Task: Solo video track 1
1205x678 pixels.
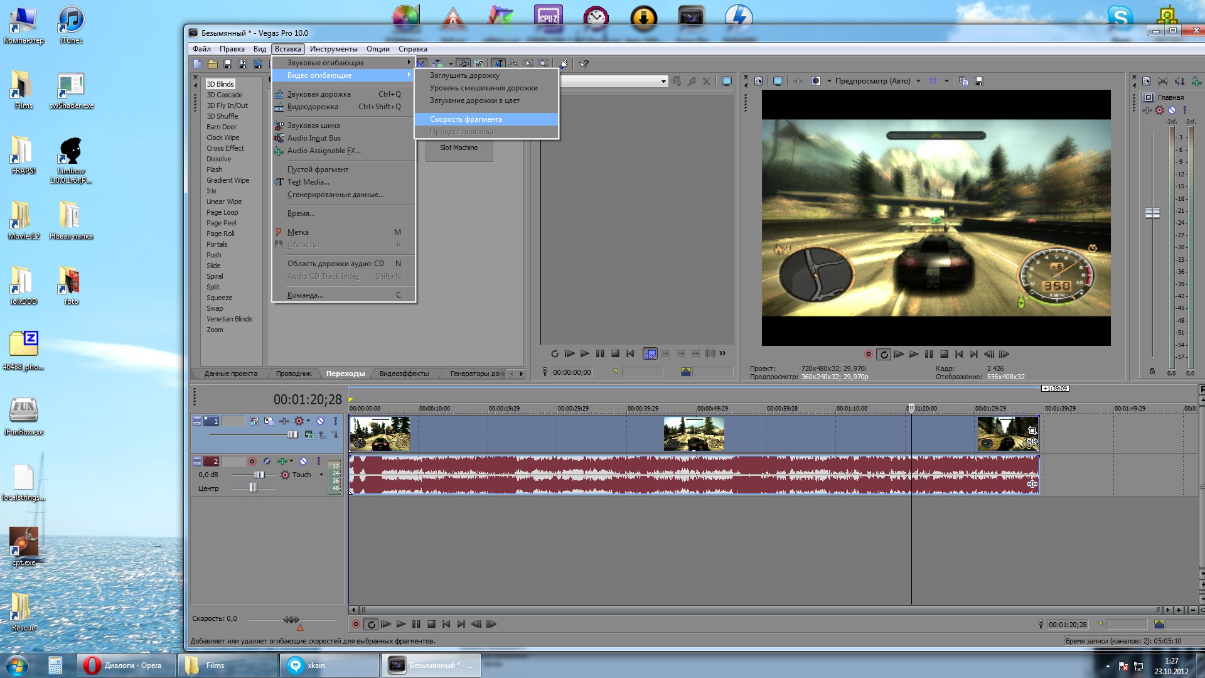Action: tap(336, 421)
